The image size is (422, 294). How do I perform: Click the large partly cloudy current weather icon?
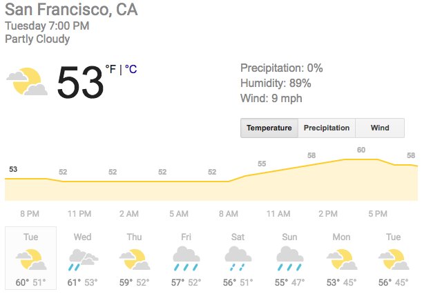(x=27, y=81)
